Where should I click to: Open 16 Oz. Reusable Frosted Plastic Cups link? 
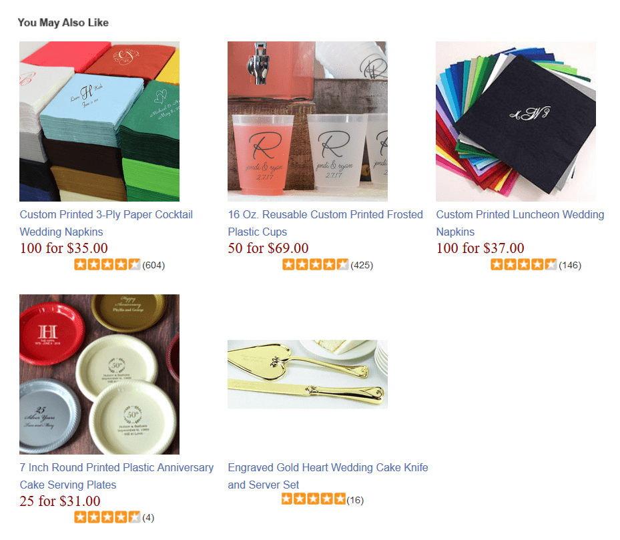(326, 223)
